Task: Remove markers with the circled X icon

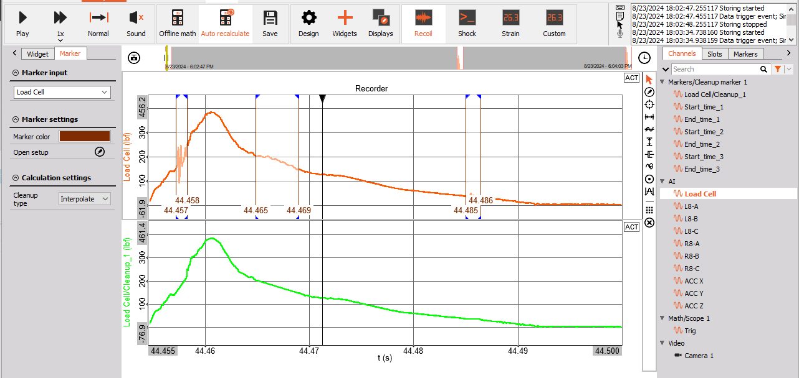Action: [649, 223]
